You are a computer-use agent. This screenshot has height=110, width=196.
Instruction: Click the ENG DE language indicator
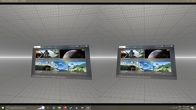pyautogui.click(x=180, y=108)
